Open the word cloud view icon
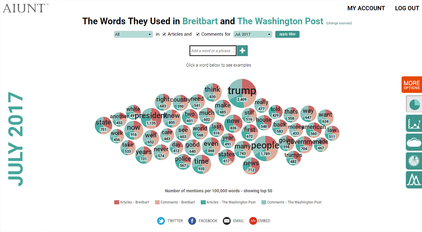 [414, 142]
